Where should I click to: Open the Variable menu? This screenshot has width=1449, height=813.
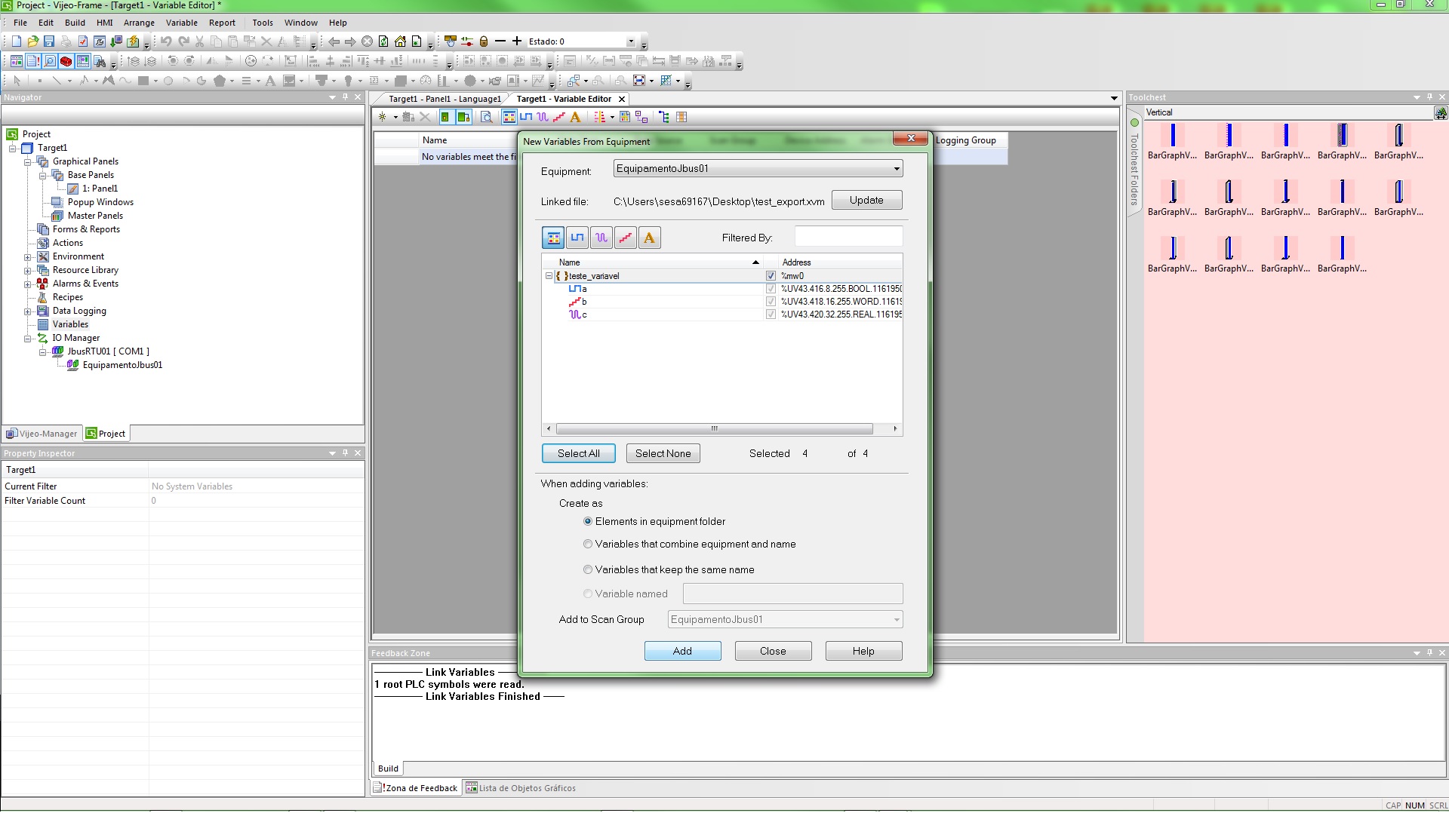(181, 23)
